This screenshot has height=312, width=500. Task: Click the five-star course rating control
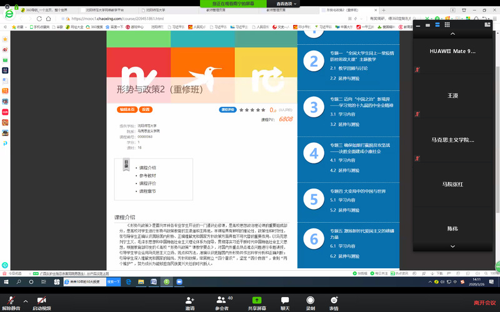pos(252,109)
